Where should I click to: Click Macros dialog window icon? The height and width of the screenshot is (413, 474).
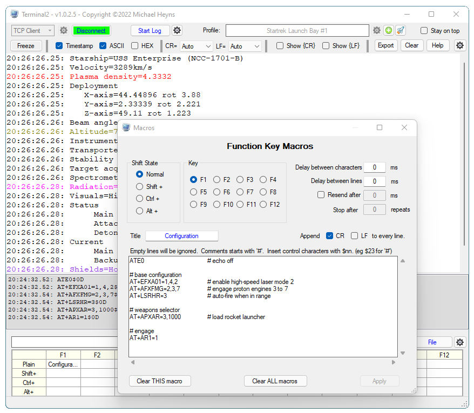[x=126, y=127]
